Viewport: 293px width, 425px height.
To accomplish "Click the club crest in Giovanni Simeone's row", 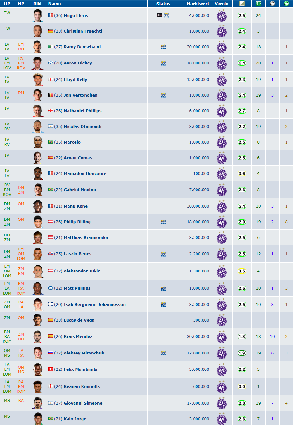I will click(x=222, y=404).
